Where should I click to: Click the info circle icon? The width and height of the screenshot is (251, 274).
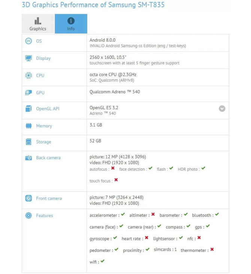point(71,21)
